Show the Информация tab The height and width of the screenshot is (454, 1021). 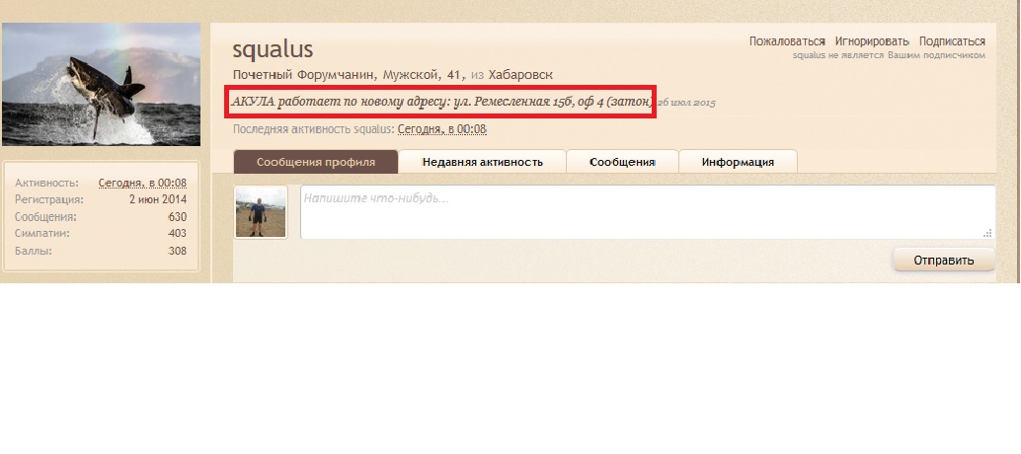737,162
